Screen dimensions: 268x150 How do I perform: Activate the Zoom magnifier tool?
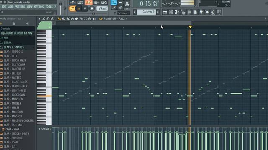(x=90, y=19)
